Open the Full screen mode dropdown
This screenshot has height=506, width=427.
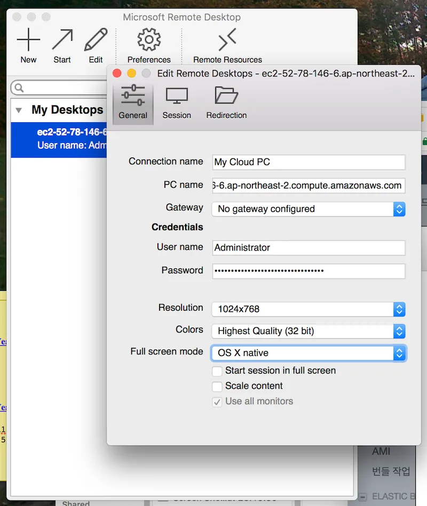pyautogui.click(x=309, y=353)
